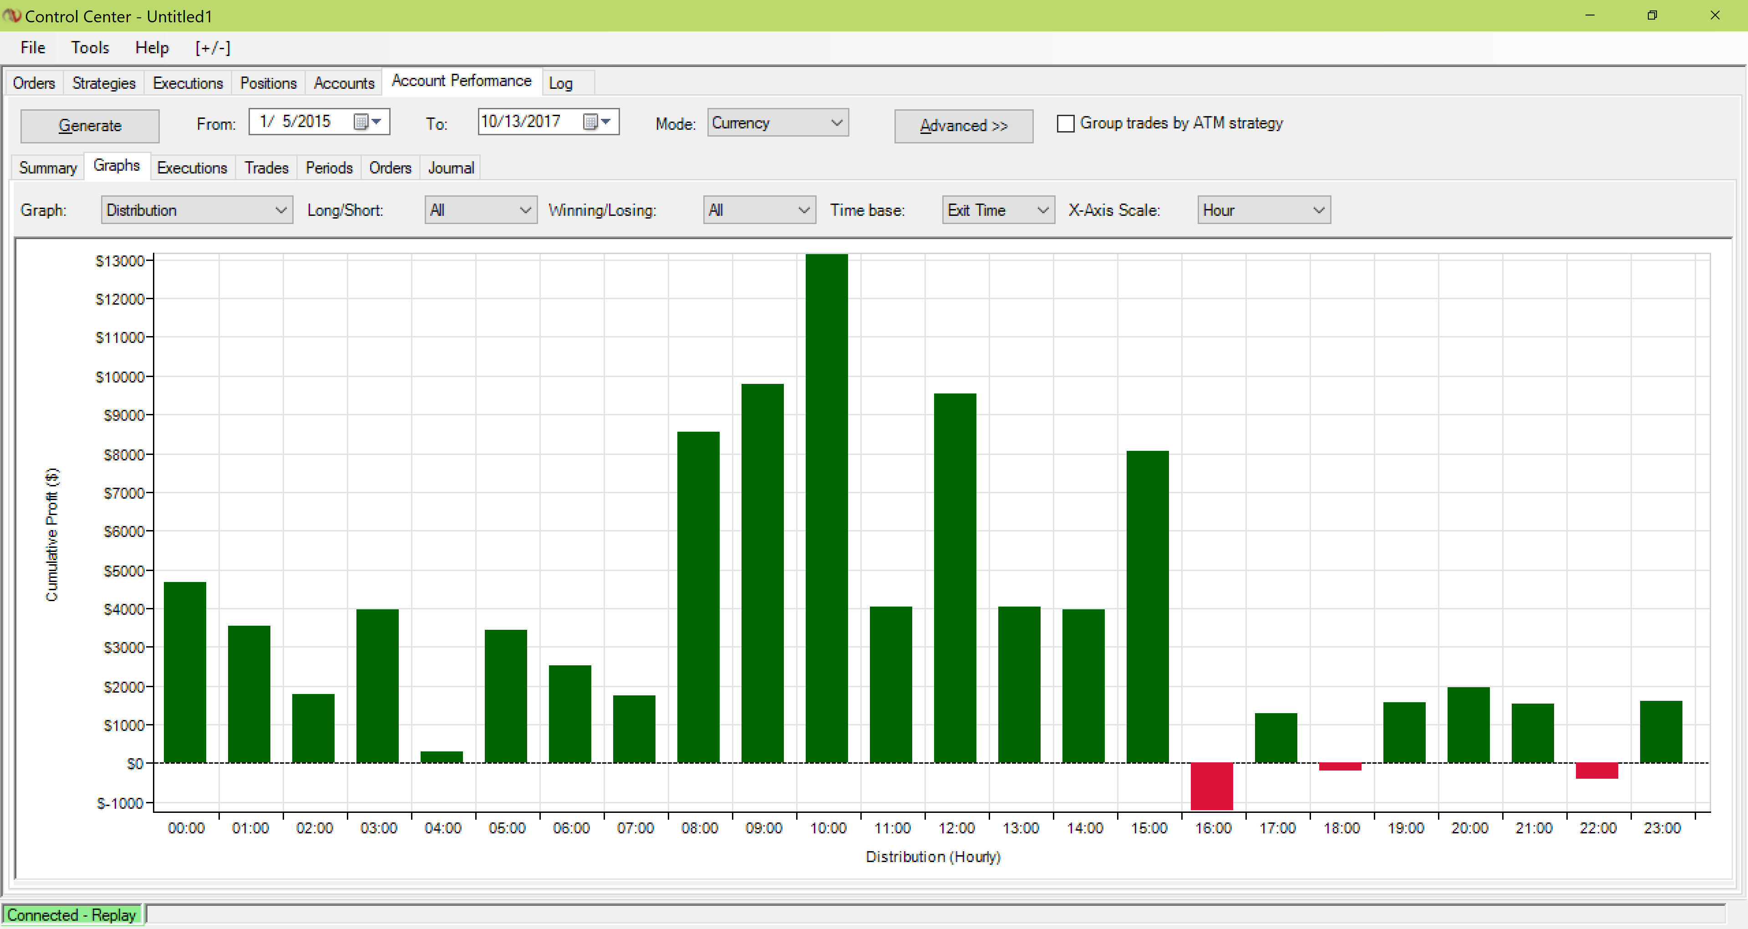The height and width of the screenshot is (929, 1748).
Task: Minimize the Control Center window
Action: tap(1590, 15)
